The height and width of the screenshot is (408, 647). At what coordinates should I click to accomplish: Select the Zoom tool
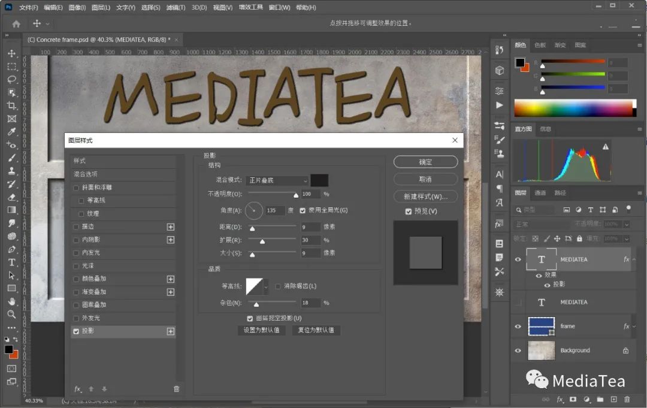[11, 315]
